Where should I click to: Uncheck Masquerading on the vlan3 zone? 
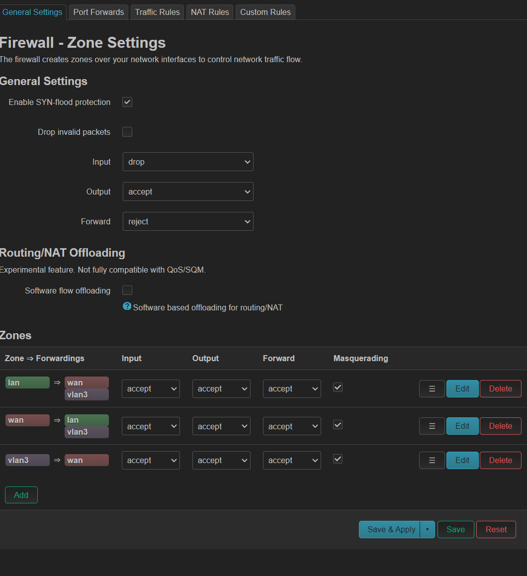[x=338, y=459]
